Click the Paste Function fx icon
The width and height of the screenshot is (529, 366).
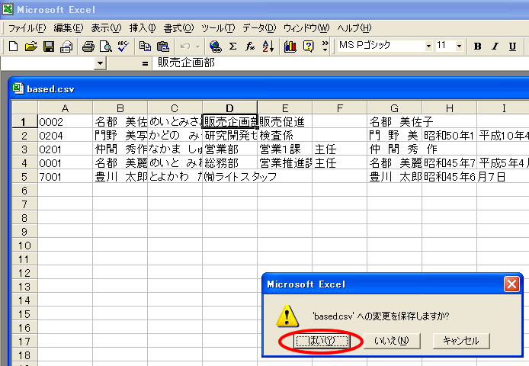pos(250,47)
